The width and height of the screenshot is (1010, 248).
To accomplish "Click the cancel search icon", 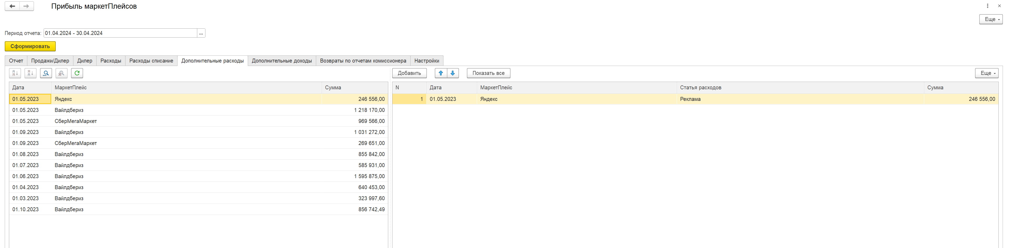I will pos(61,73).
